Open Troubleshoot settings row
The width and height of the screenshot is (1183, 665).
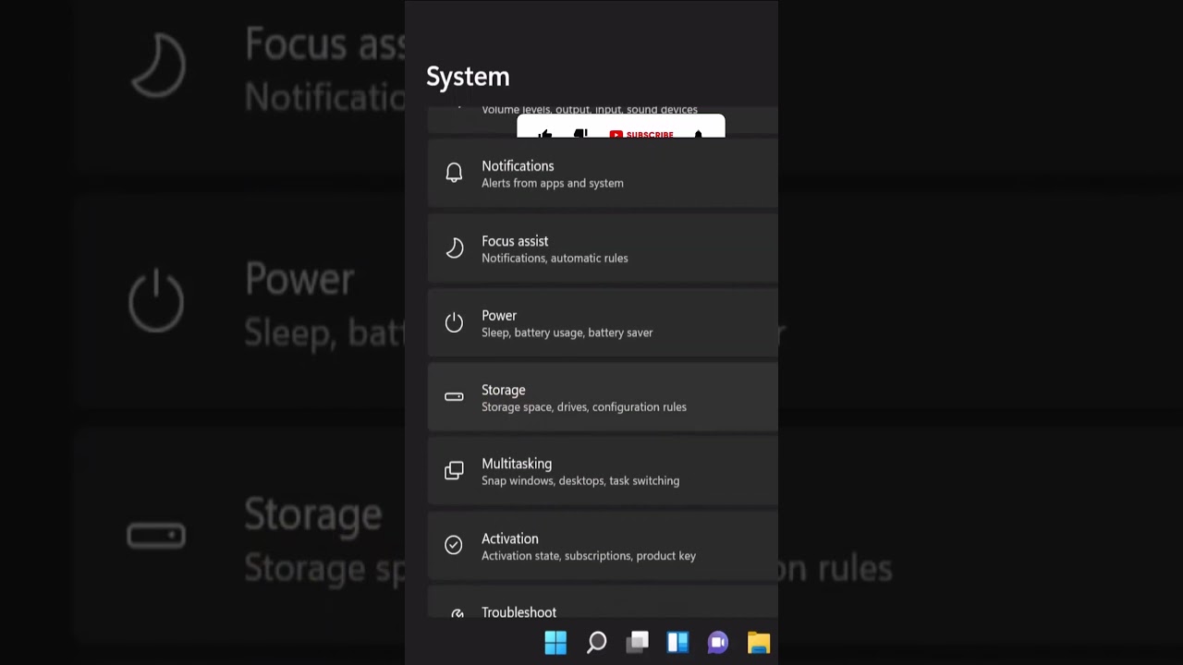603,602
